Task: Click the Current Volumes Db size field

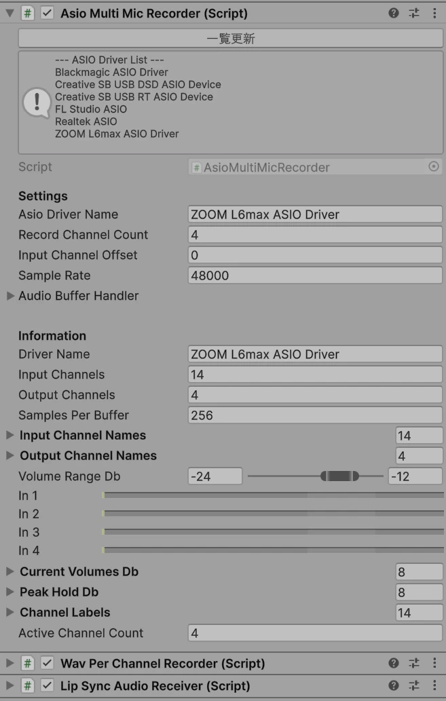Action: click(419, 572)
